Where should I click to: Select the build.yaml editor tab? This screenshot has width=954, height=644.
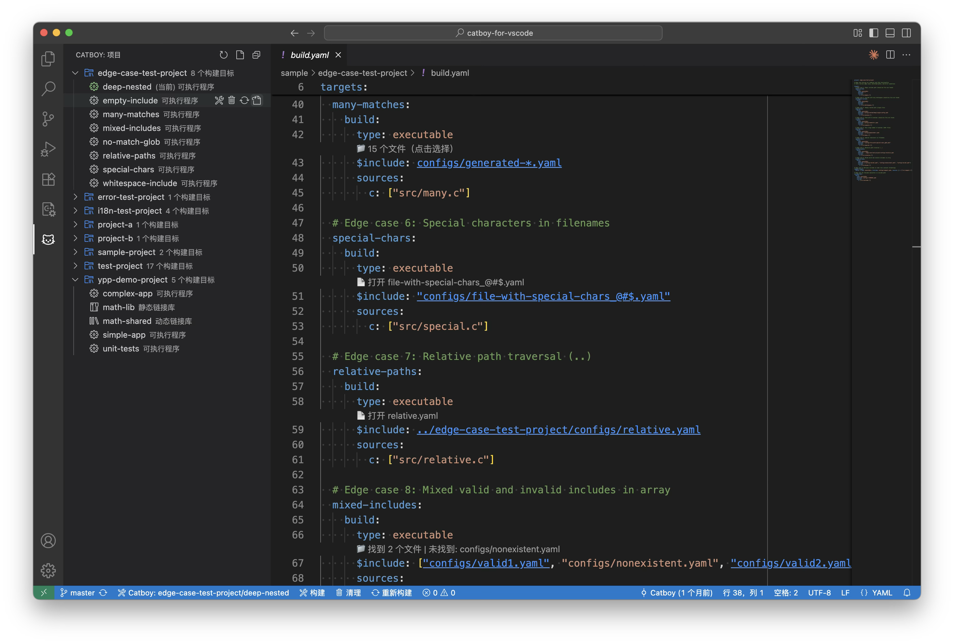309,55
